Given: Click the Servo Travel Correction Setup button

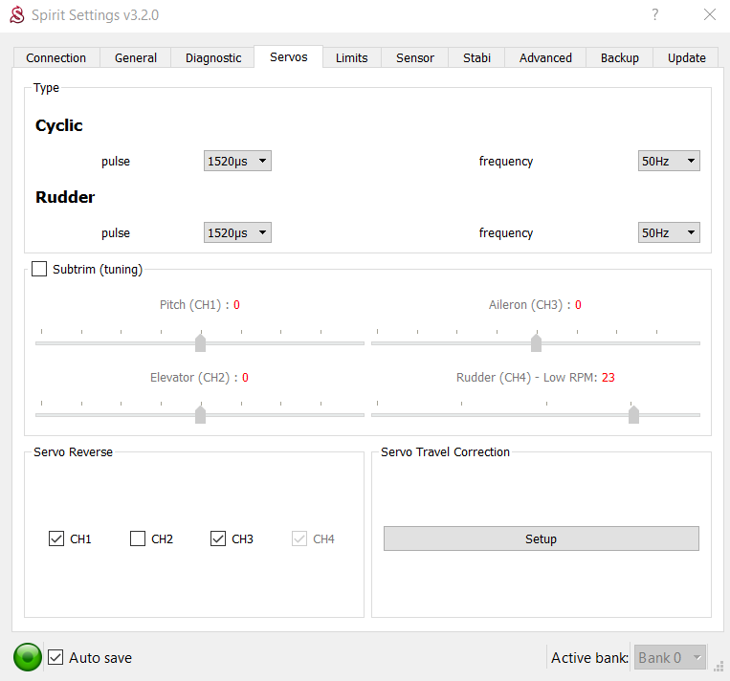Looking at the screenshot, I should (541, 538).
